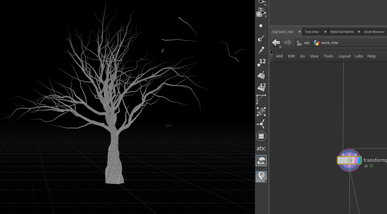Click the transform node left input connector
Viewport: 387px width, 214px height.
[343, 155]
